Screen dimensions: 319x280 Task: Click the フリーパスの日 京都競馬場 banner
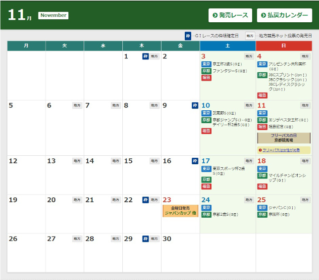coord(283,138)
